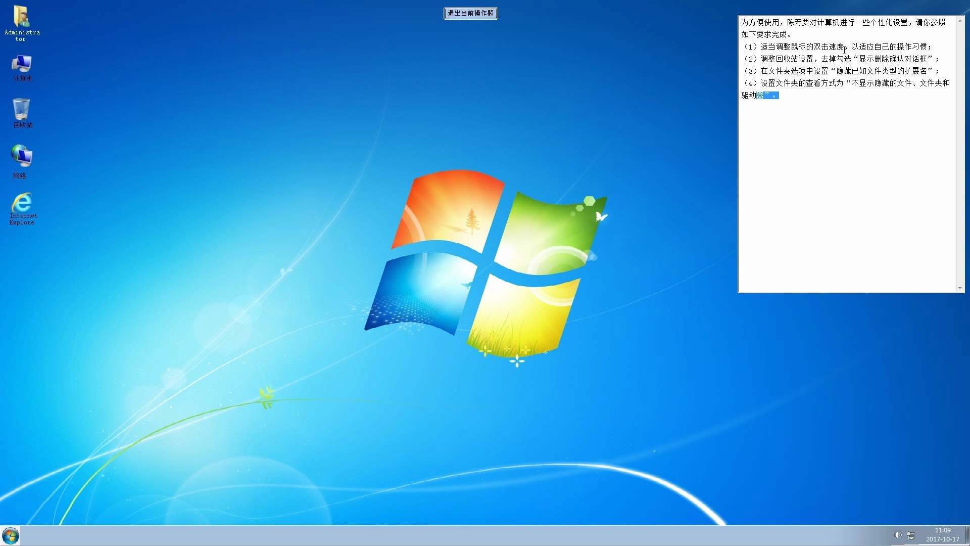The image size is (970, 546).
Task: Select the 计算机 desktop icon
Action: (x=22, y=65)
